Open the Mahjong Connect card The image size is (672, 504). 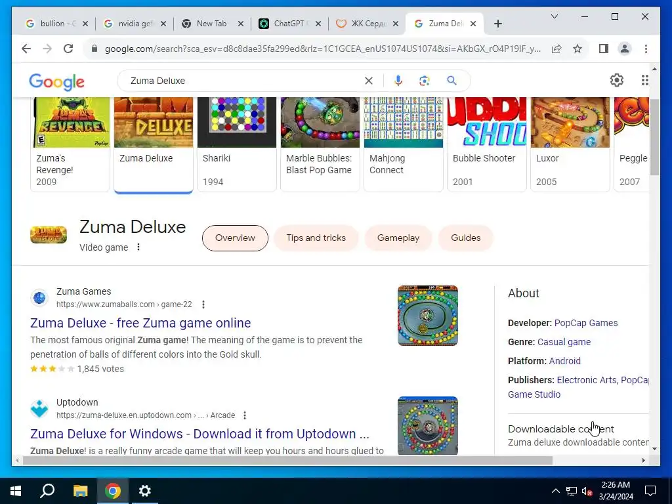[404, 144]
